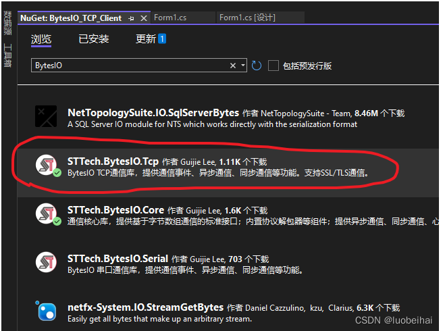
Task: Clear the search box with the X
Action: [233, 66]
